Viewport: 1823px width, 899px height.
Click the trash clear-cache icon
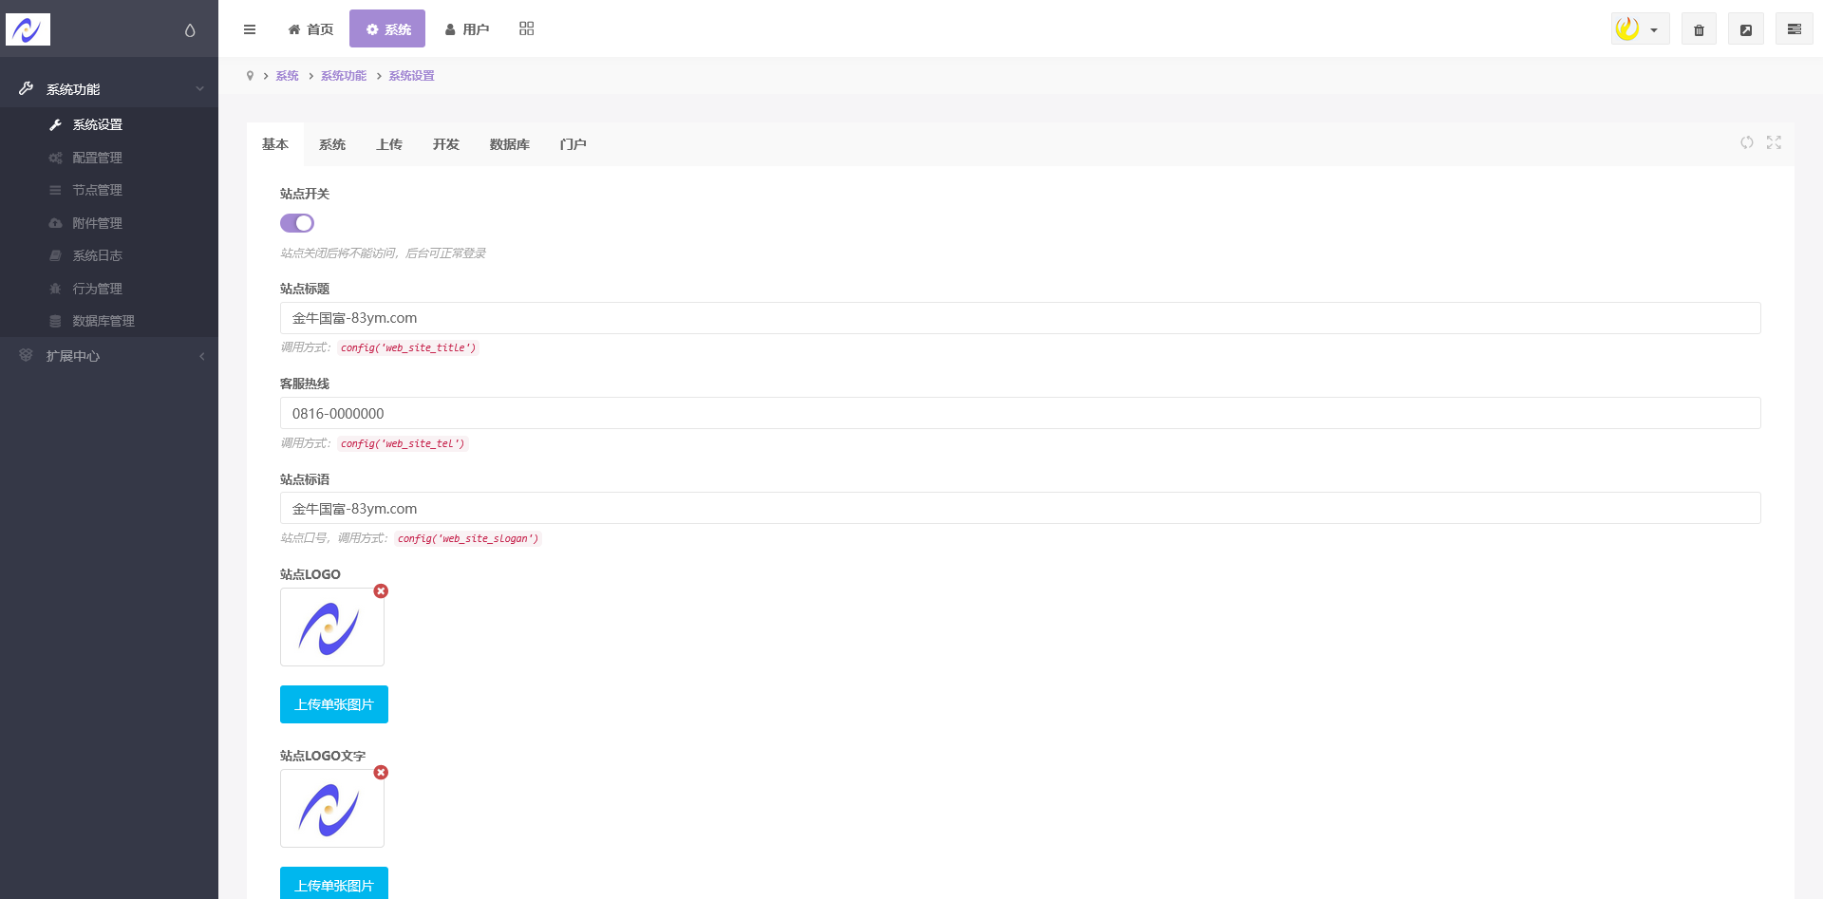[1699, 29]
